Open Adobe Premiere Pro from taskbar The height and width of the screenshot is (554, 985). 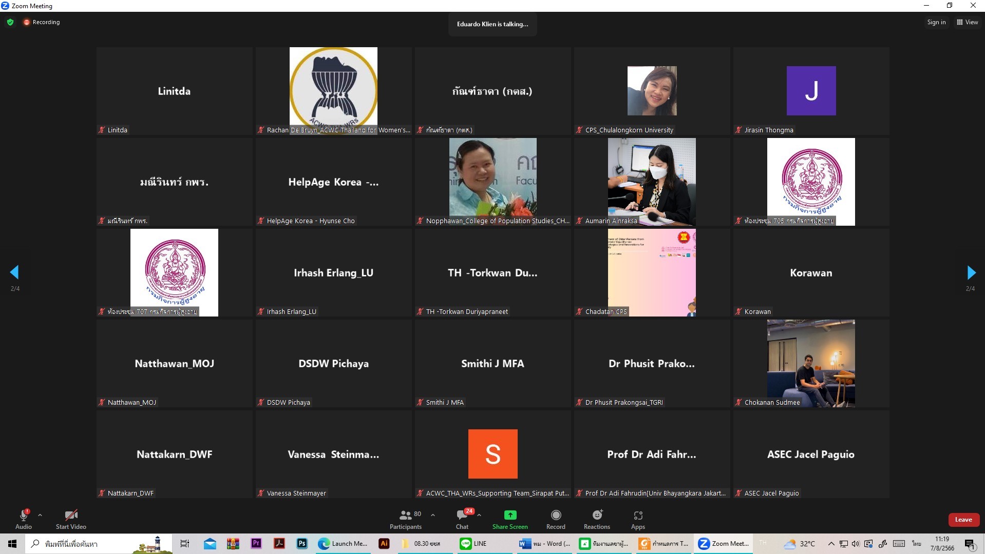pos(256,544)
